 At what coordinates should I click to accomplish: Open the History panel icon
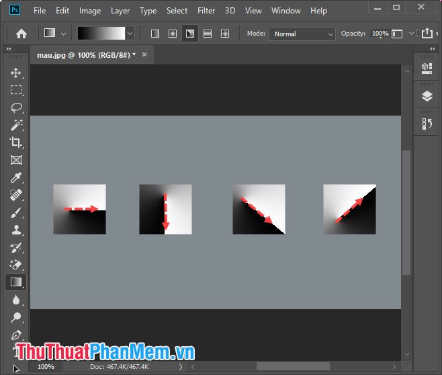(x=427, y=124)
